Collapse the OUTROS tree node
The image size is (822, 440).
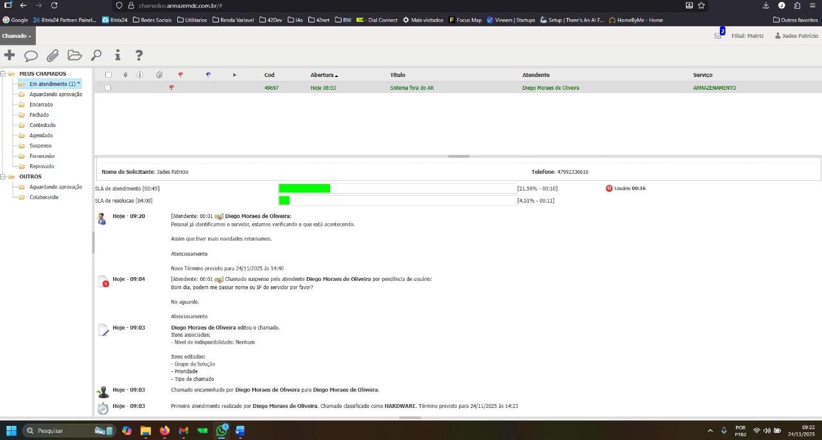pyautogui.click(x=3, y=176)
